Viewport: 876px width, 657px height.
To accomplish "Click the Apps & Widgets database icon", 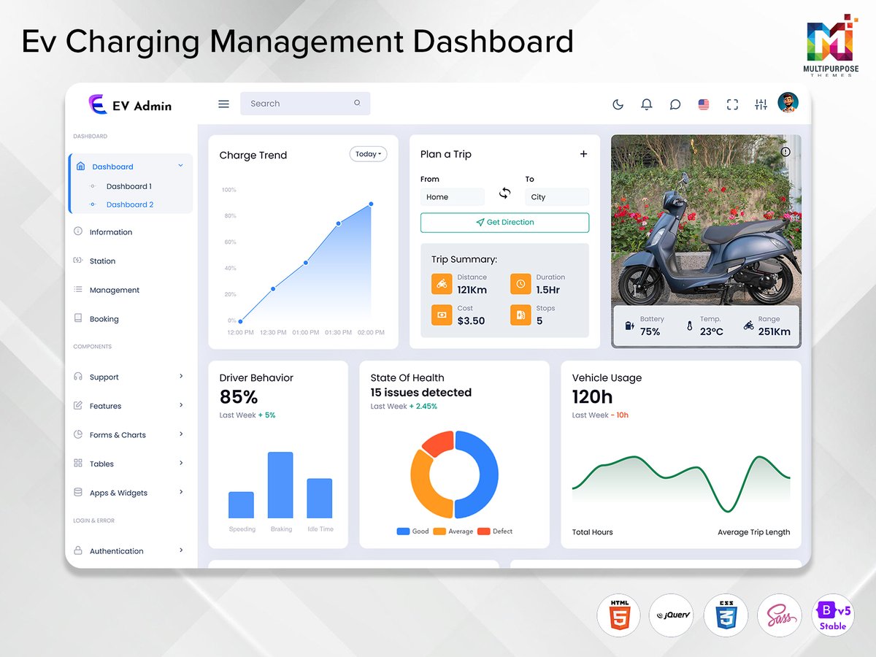I will coord(78,493).
